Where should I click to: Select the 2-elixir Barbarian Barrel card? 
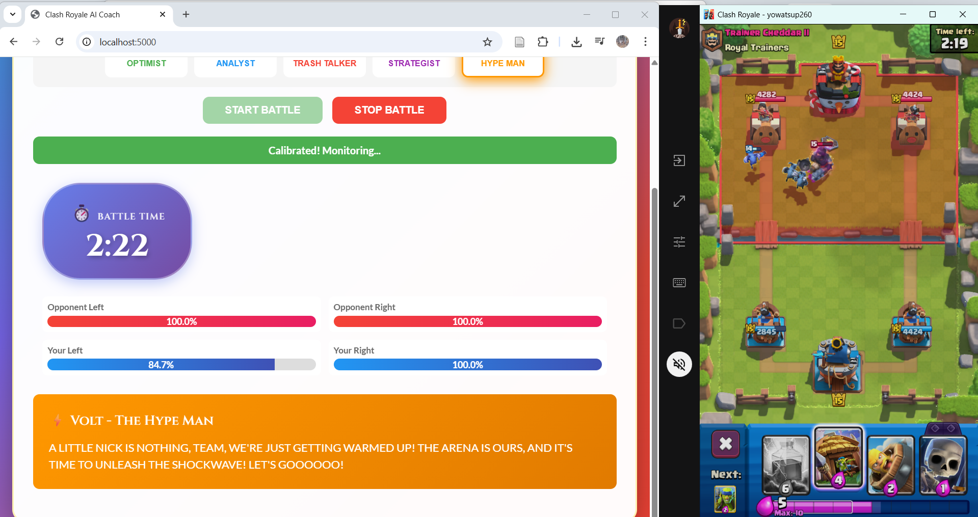891,465
